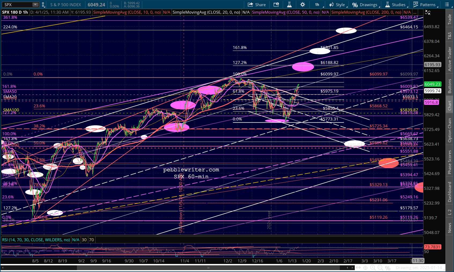Click the $5773.31 Fibonacci level label
The width and height of the screenshot is (454, 272).
(x=329, y=119)
